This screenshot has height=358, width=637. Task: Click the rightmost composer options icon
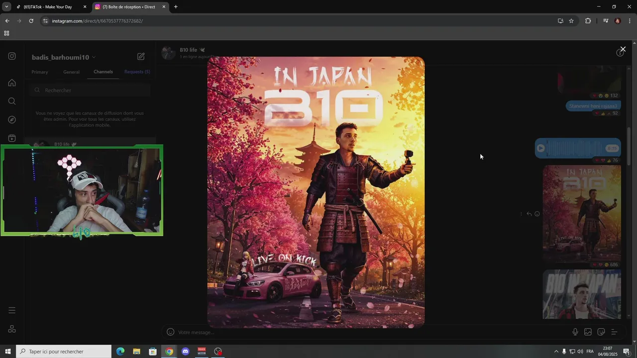coord(614,332)
